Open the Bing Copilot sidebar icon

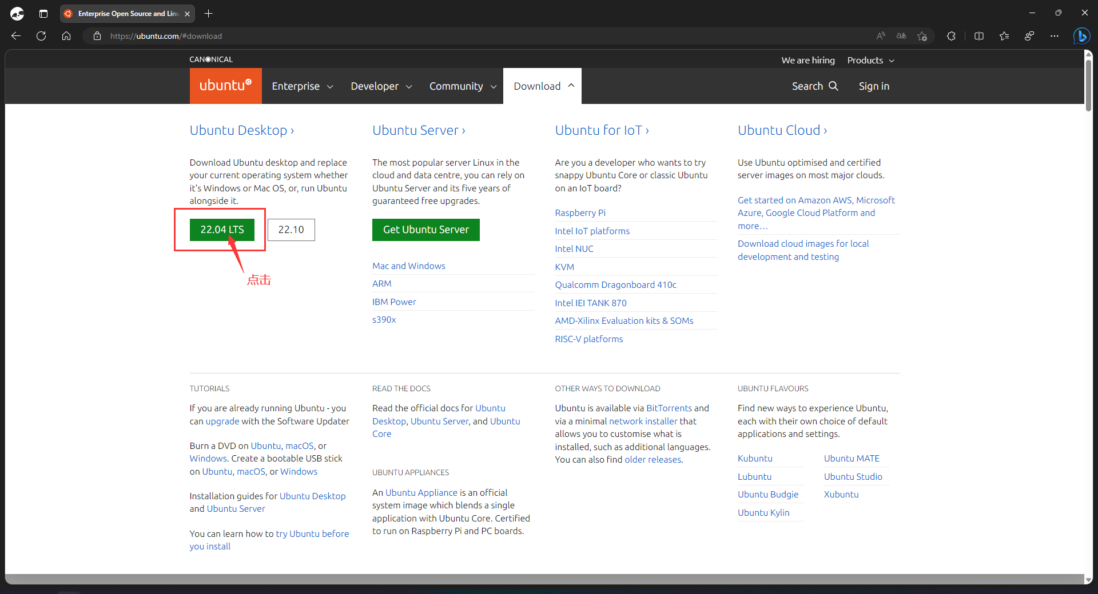pyautogui.click(x=1081, y=36)
